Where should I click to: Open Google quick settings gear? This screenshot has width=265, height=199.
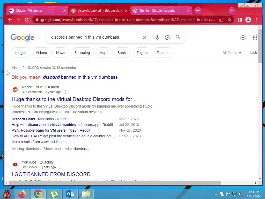pos(243,37)
